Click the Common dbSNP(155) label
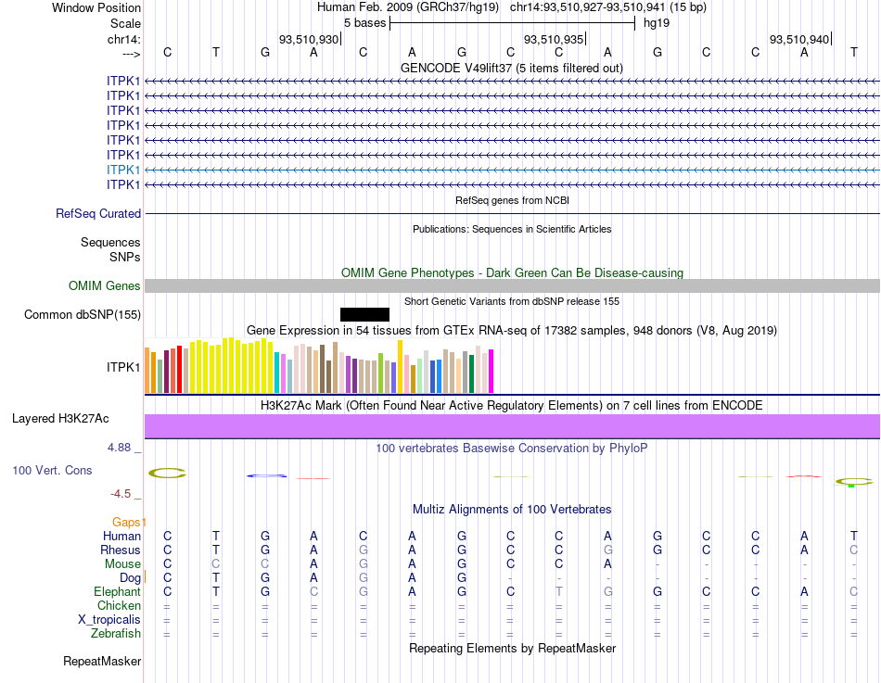 (x=82, y=314)
